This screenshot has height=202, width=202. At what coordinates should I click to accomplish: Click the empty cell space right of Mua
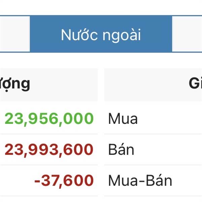pyautogui.click(x=170, y=118)
